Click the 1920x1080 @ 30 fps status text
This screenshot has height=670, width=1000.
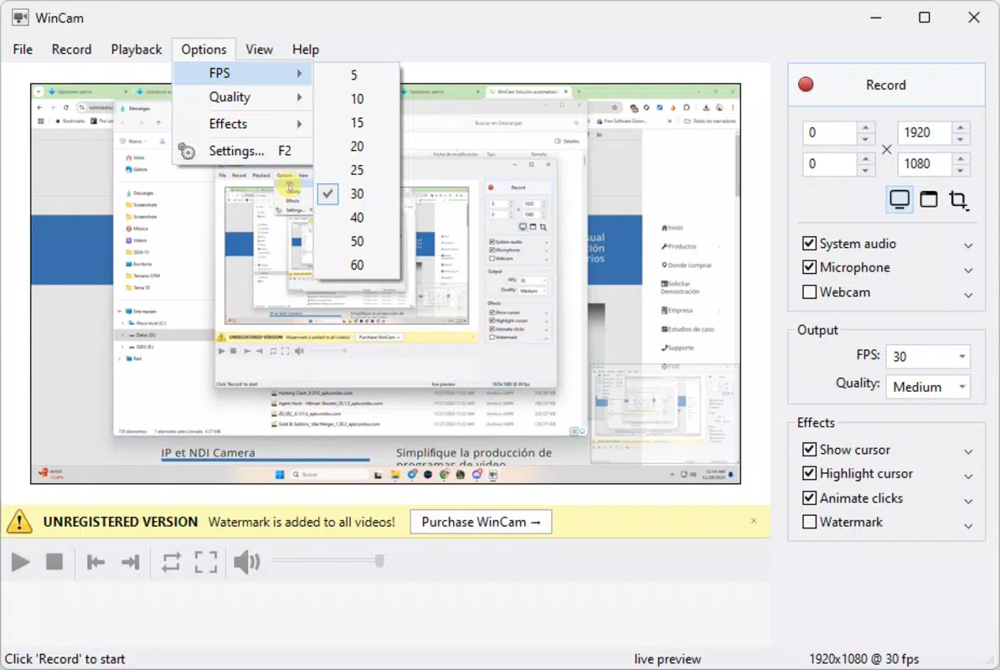(x=864, y=659)
